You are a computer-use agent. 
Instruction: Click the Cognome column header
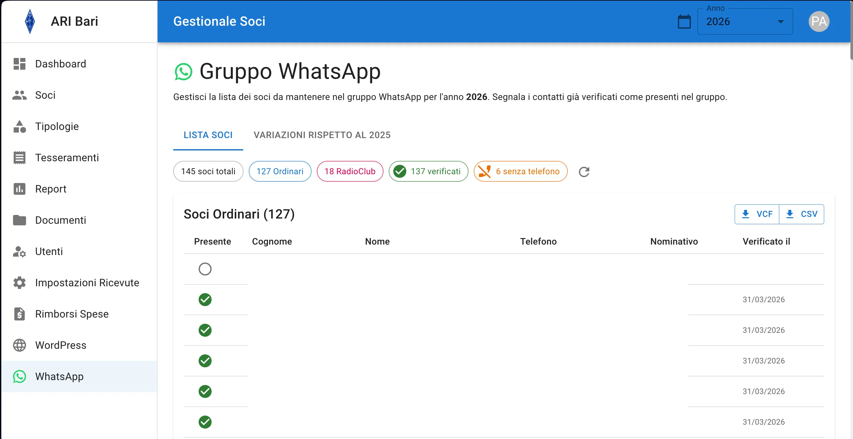(272, 242)
